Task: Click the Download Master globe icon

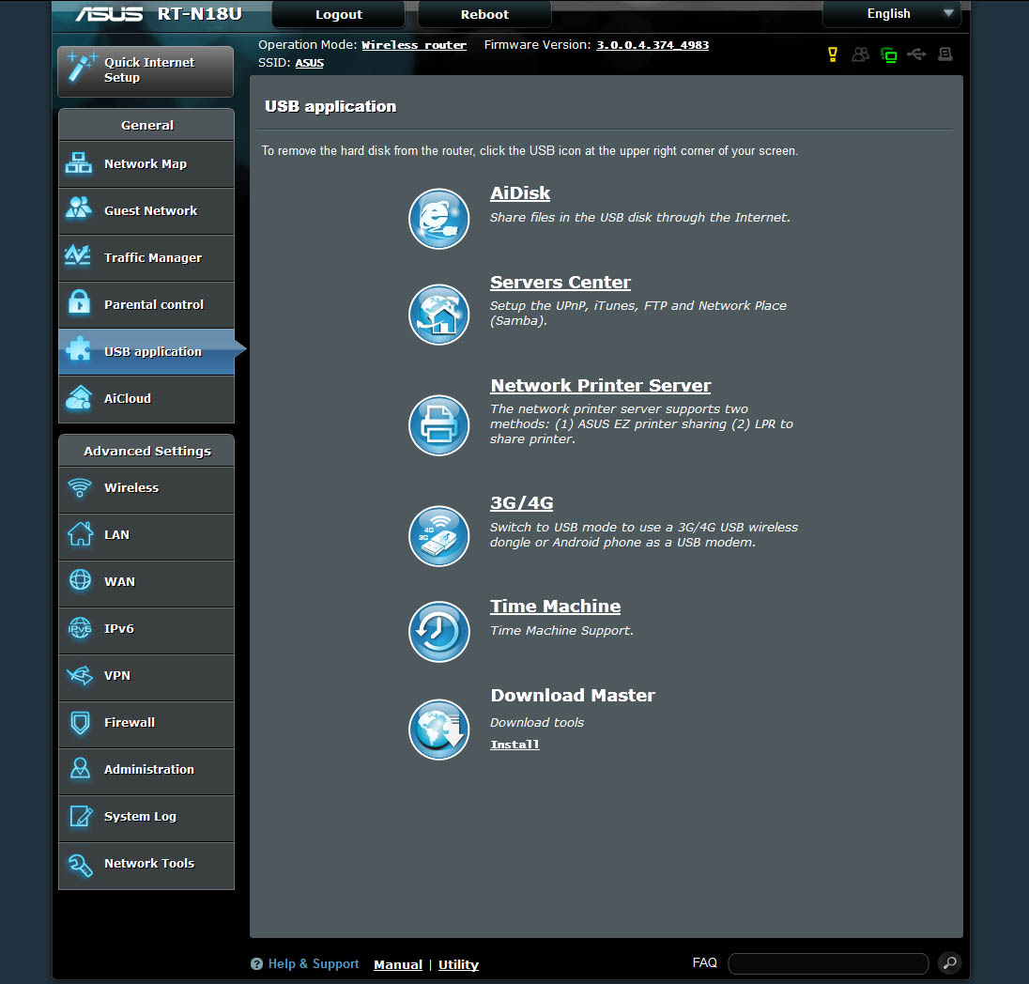Action: [x=438, y=730]
